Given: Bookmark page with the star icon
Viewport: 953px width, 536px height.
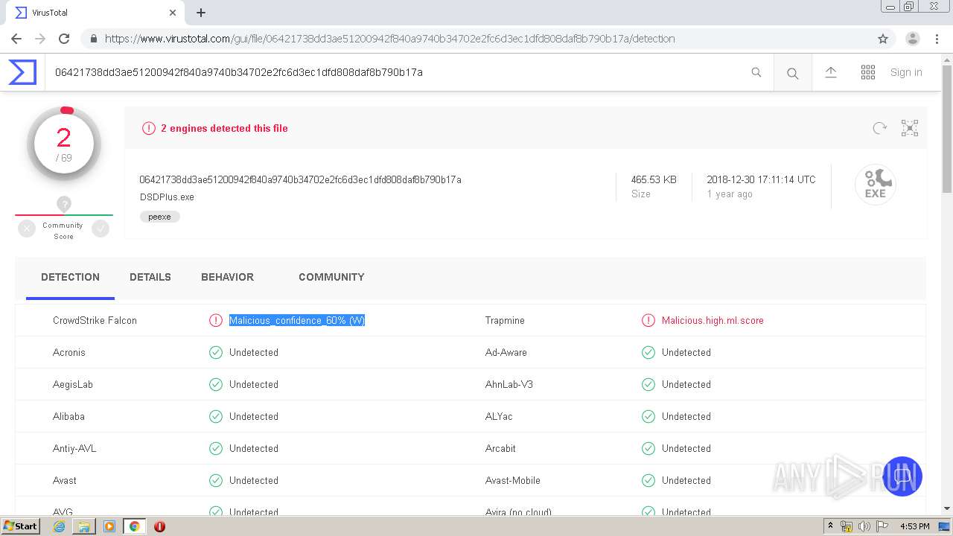Looking at the screenshot, I should point(883,39).
